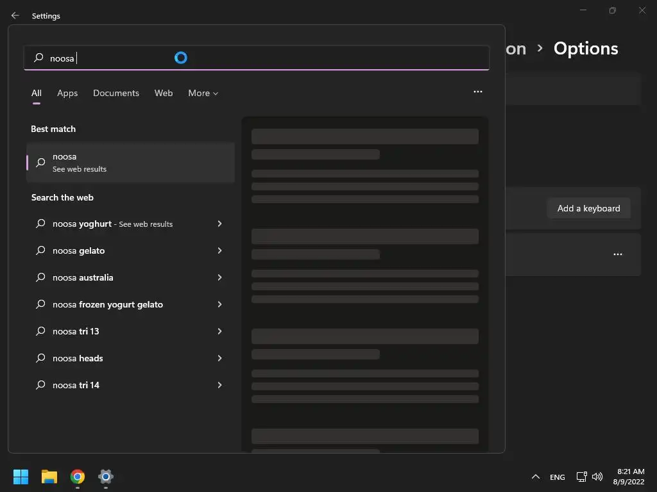Expand arrow for noosa heads

pos(219,358)
